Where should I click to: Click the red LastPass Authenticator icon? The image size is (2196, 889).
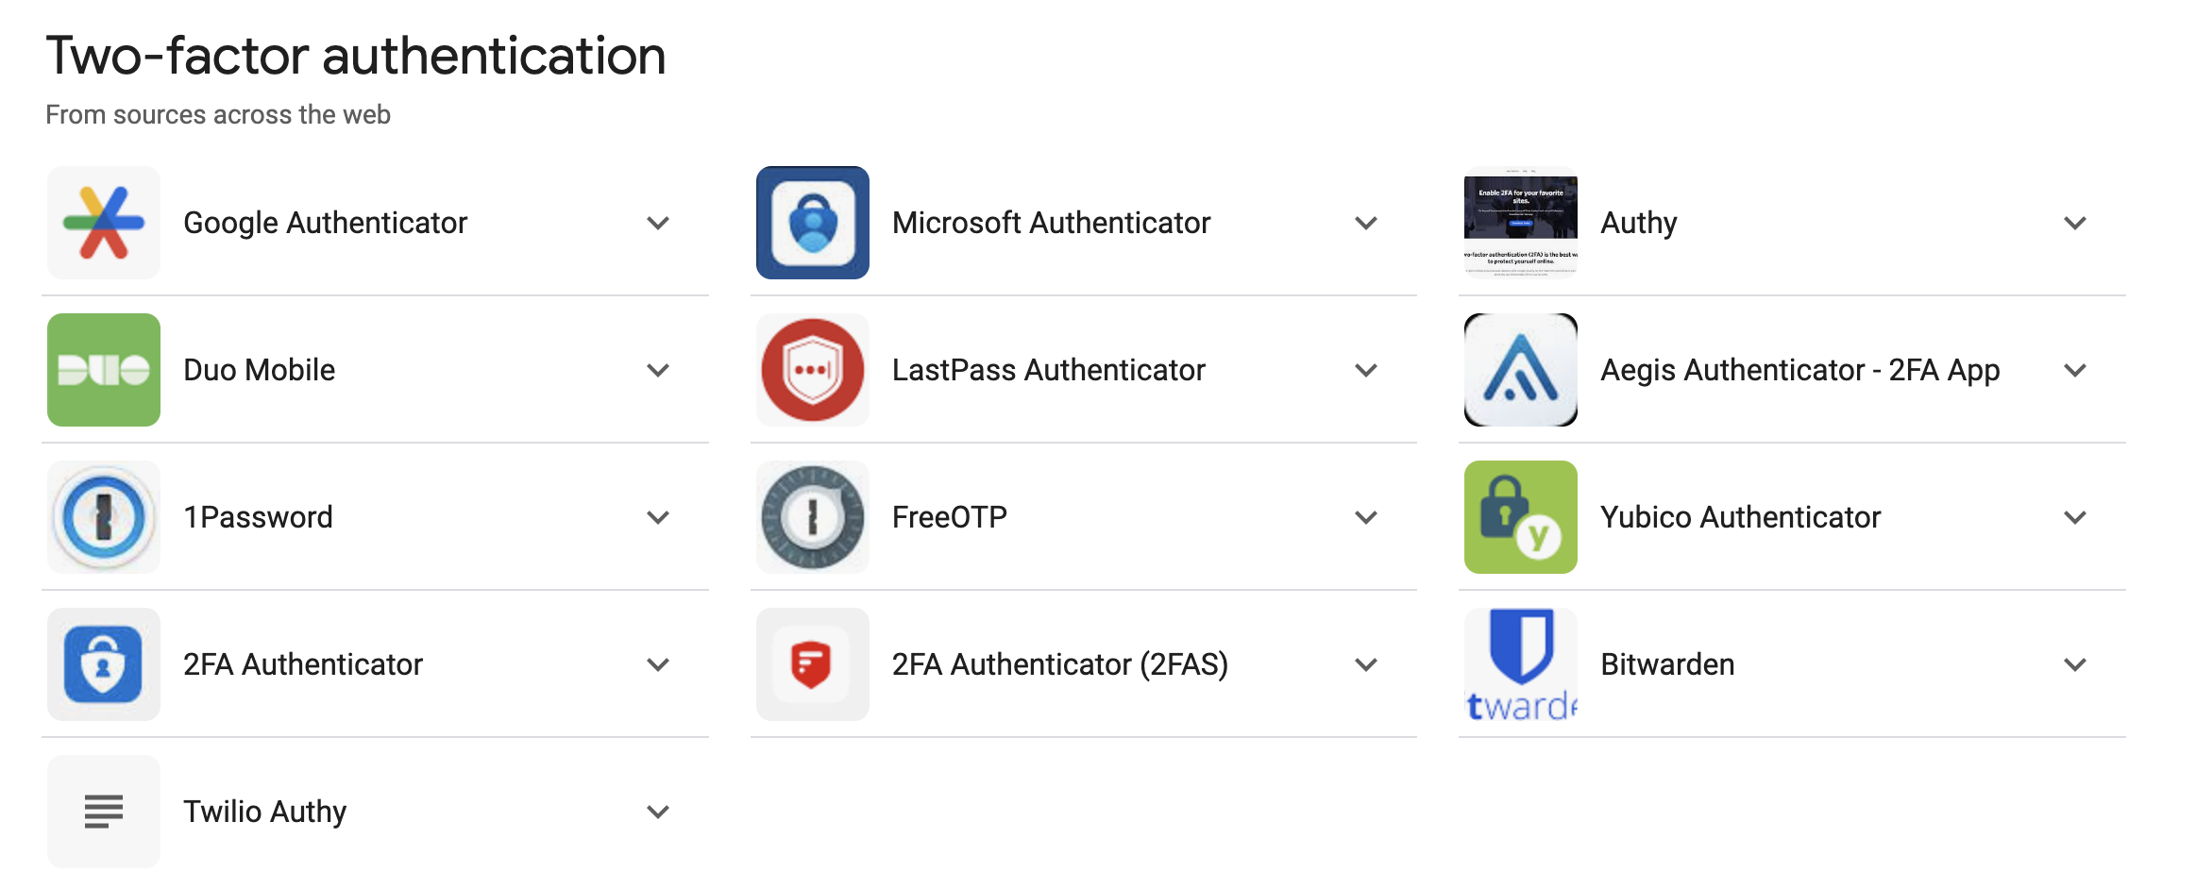[x=812, y=370]
